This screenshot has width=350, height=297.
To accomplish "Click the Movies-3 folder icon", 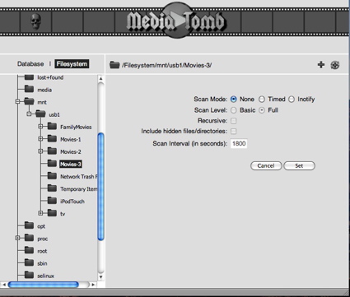I will [x=52, y=164].
